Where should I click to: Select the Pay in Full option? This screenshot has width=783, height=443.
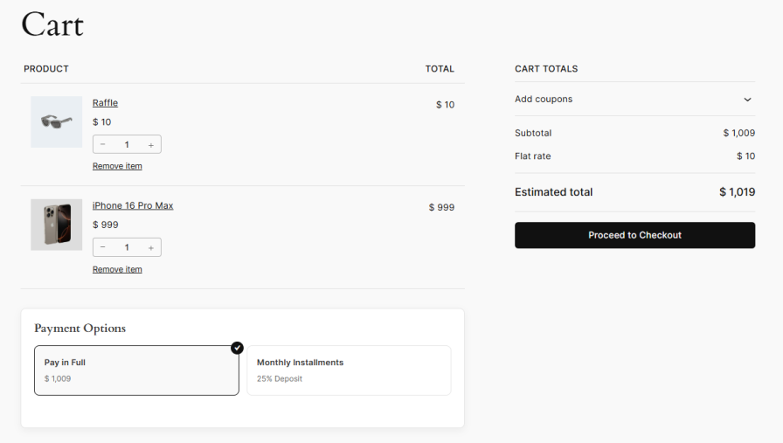click(x=136, y=370)
